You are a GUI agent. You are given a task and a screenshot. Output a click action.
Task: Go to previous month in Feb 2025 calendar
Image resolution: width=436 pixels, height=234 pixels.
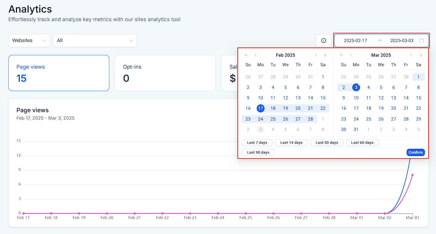(x=256, y=55)
